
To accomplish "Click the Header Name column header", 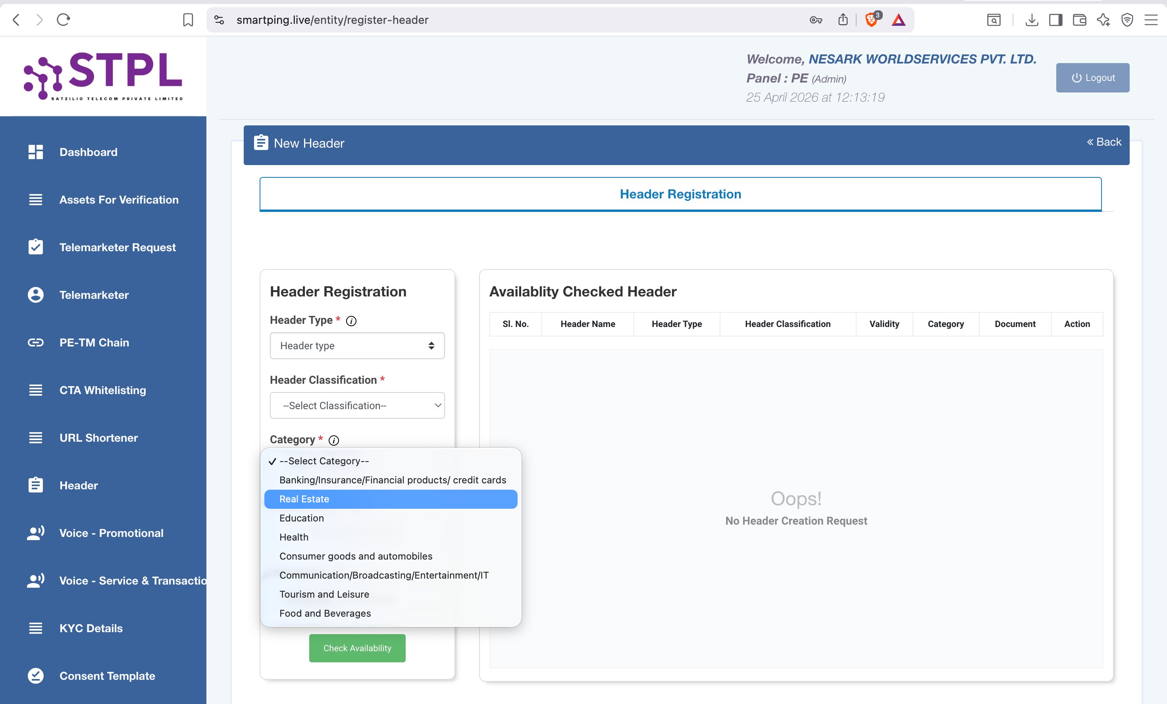I will [588, 324].
